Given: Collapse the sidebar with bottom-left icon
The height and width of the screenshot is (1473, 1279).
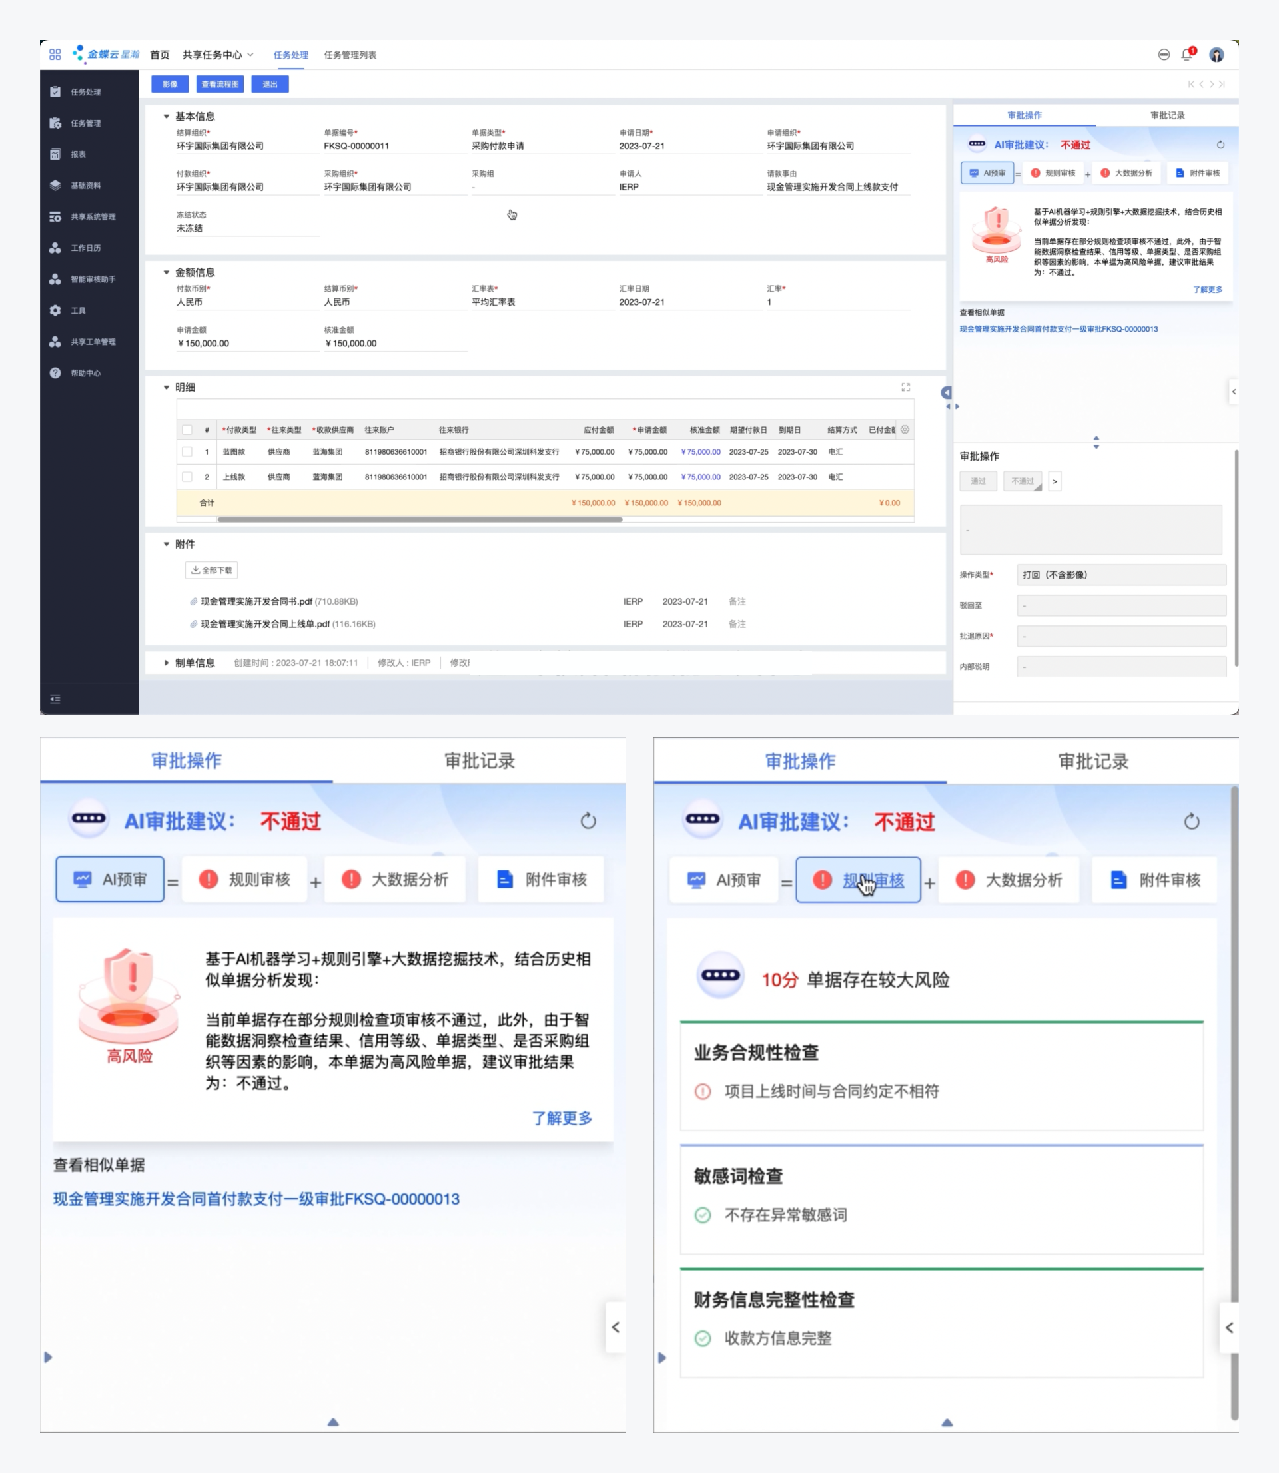Looking at the screenshot, I should coord(56,699).
